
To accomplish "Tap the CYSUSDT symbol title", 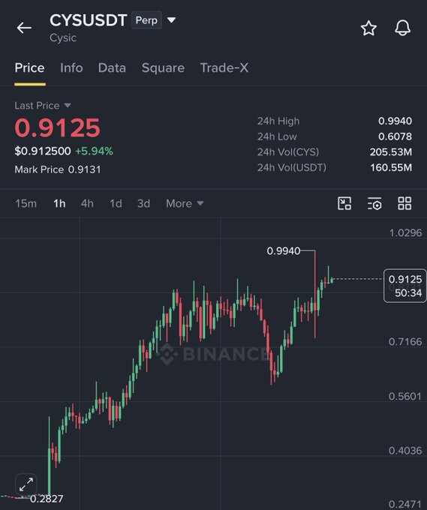I will 89,20.
